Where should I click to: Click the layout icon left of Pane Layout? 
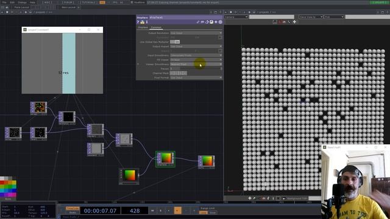point(2,7)
